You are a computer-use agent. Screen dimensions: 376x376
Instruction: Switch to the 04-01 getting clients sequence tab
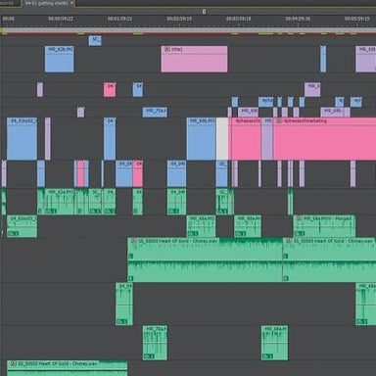[49, 3]
